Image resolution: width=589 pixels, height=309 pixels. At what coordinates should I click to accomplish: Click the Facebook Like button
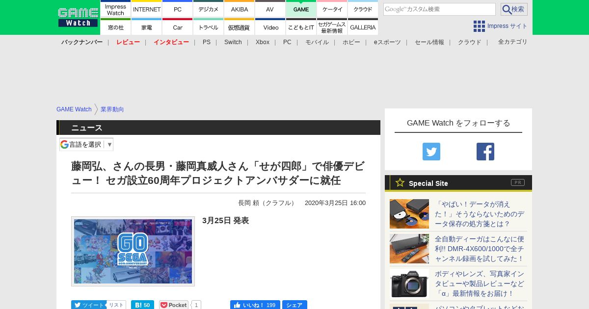click(x=255, y=305)
